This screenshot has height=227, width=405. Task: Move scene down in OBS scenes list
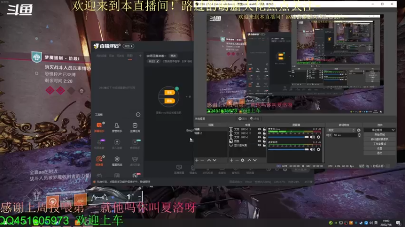pyautogui.click(x=214, y=160)
